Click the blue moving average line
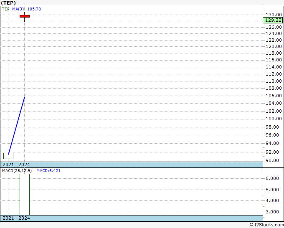 click(17, 125)
